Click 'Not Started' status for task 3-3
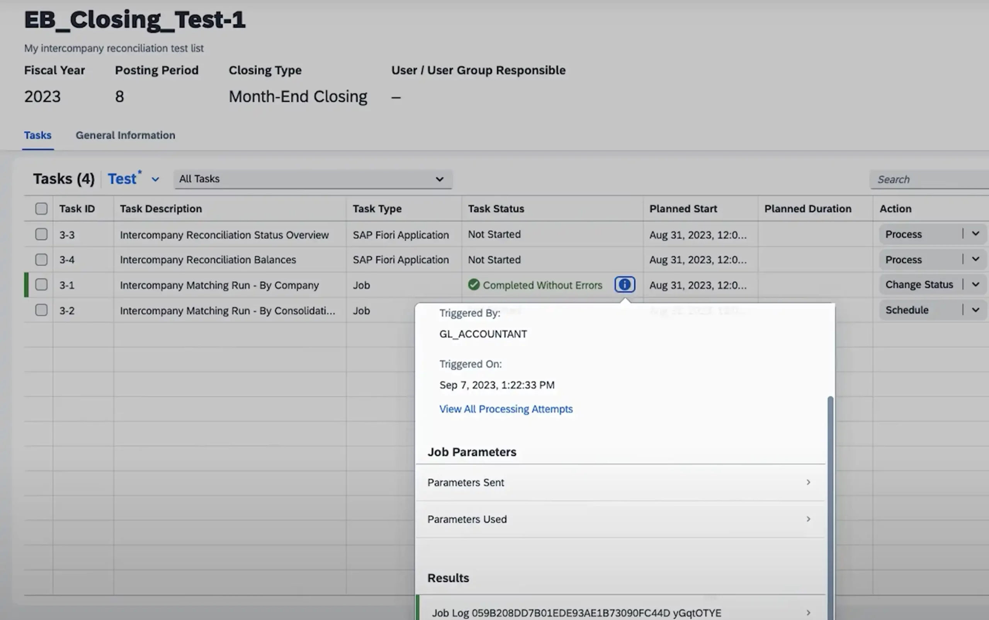The image size is (989, 620). pyautogui.click(x=494, y=234)
